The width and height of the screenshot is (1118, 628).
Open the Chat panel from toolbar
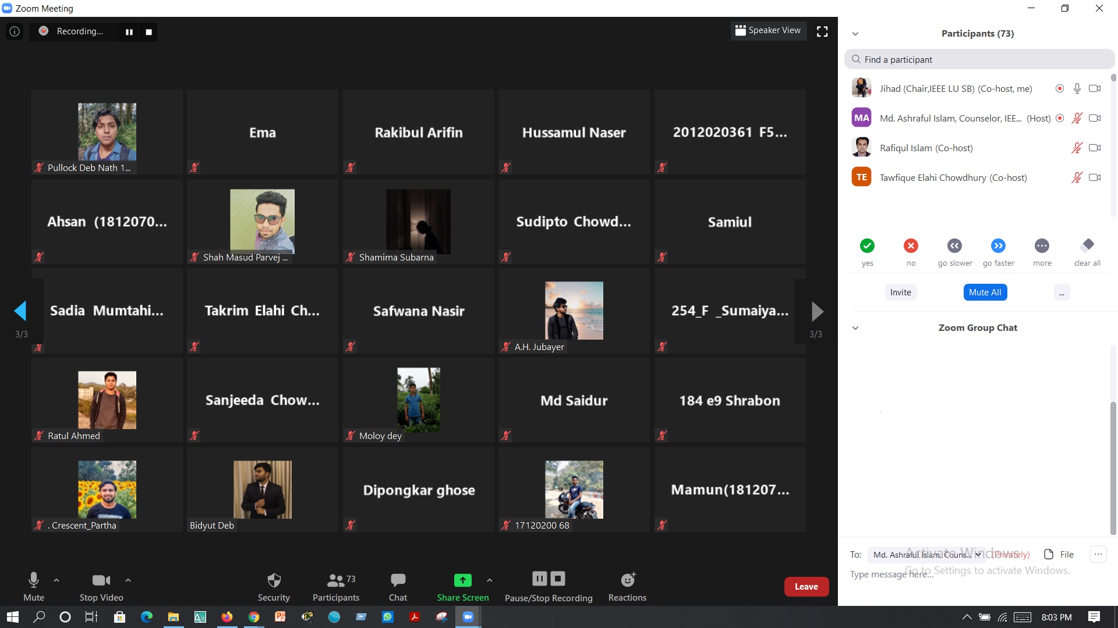click(x=398, y=586)
